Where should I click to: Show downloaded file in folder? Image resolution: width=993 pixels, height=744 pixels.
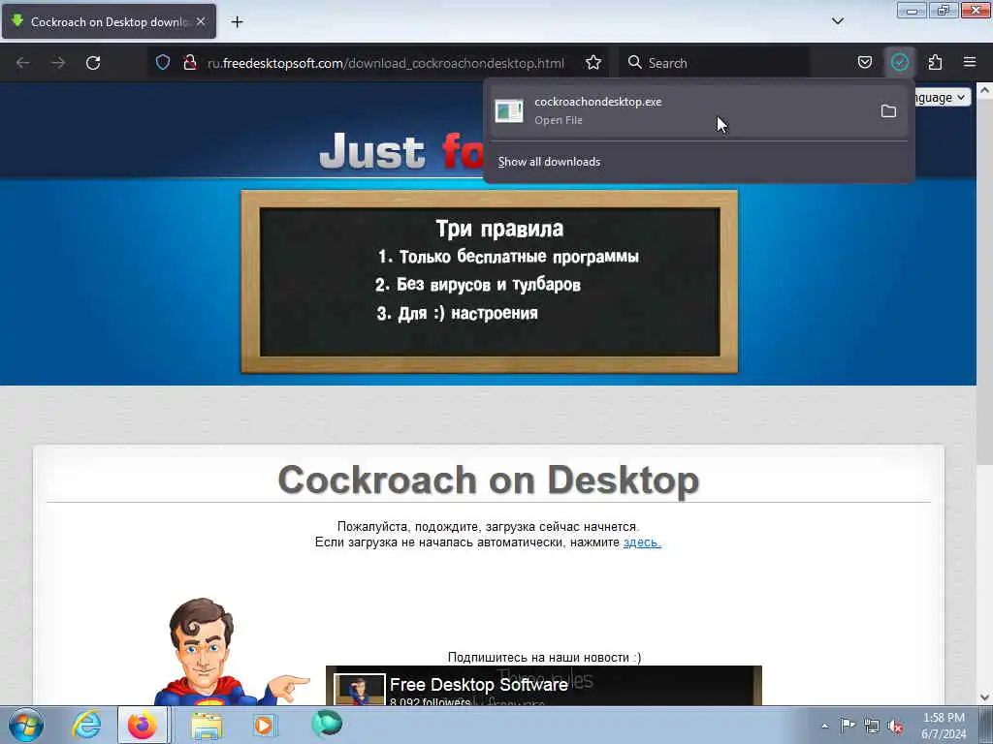(888, 111)
